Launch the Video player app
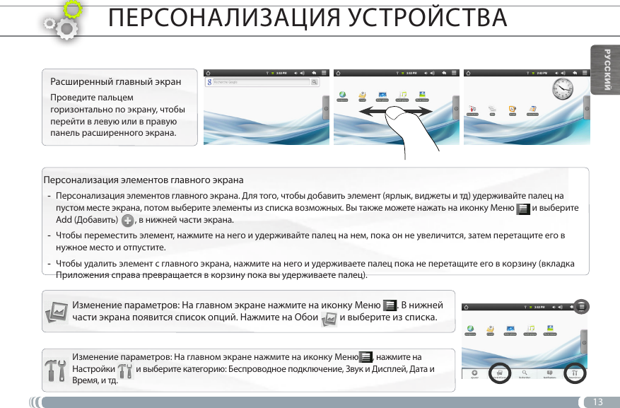 510,328
